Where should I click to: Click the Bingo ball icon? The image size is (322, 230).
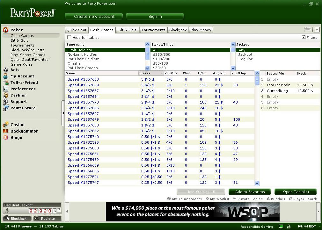coord(5,137)
